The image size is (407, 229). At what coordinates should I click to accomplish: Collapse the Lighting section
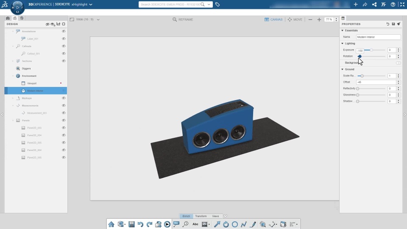tap(343, 43)
